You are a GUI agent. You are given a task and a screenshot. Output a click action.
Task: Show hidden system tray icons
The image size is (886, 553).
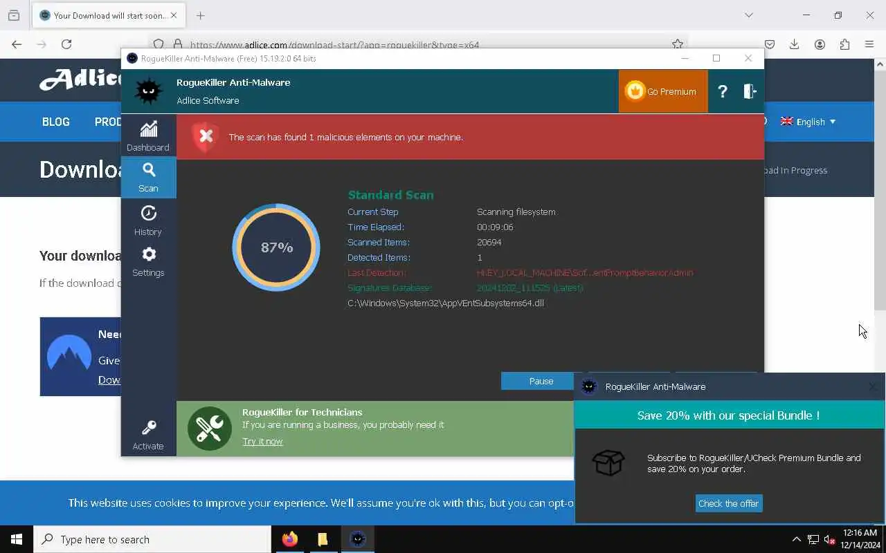pos(796,539)
